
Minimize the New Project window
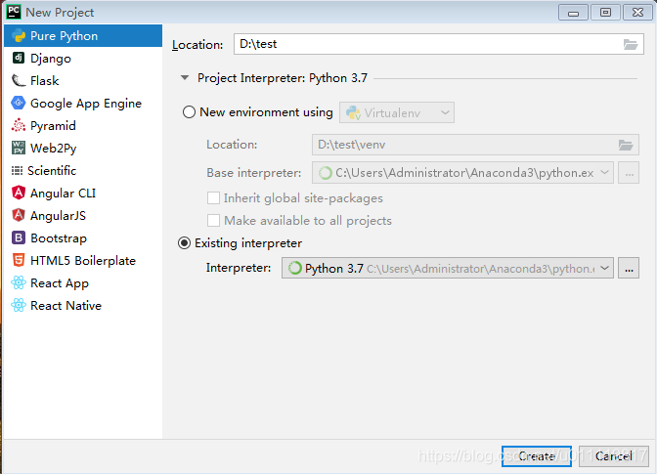573,13
